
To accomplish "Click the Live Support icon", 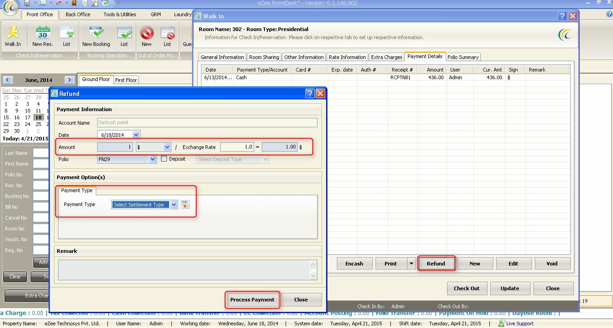I will pos(501,324).
